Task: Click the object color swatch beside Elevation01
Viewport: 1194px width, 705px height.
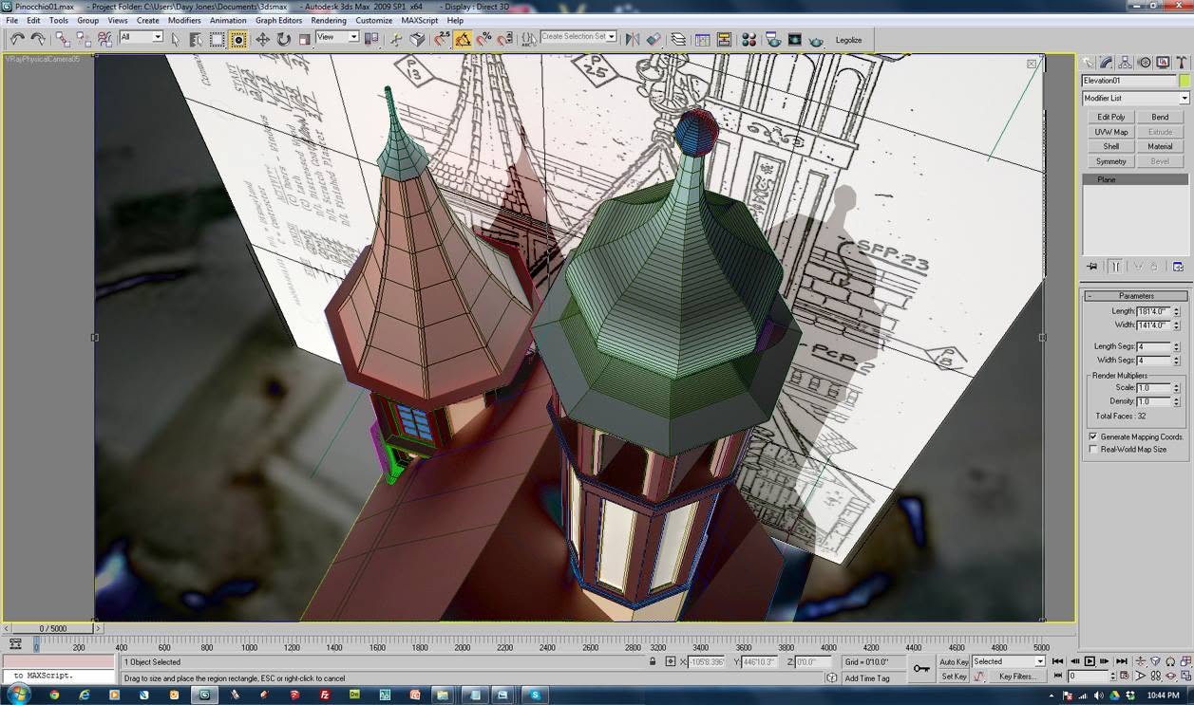Action: [x=1184, y=81]
